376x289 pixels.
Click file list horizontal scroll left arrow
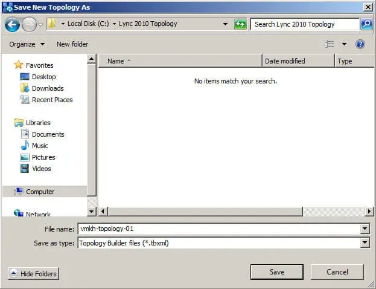pos(103,212)
